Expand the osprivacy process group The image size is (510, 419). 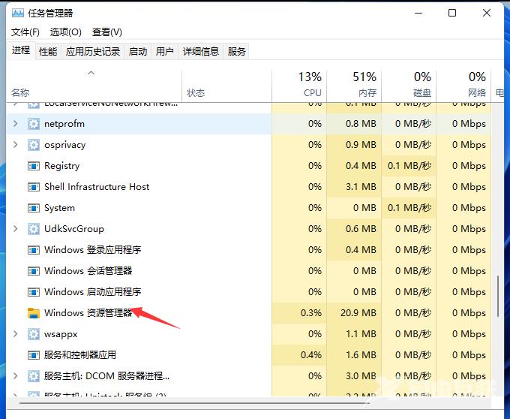point(15,145)
